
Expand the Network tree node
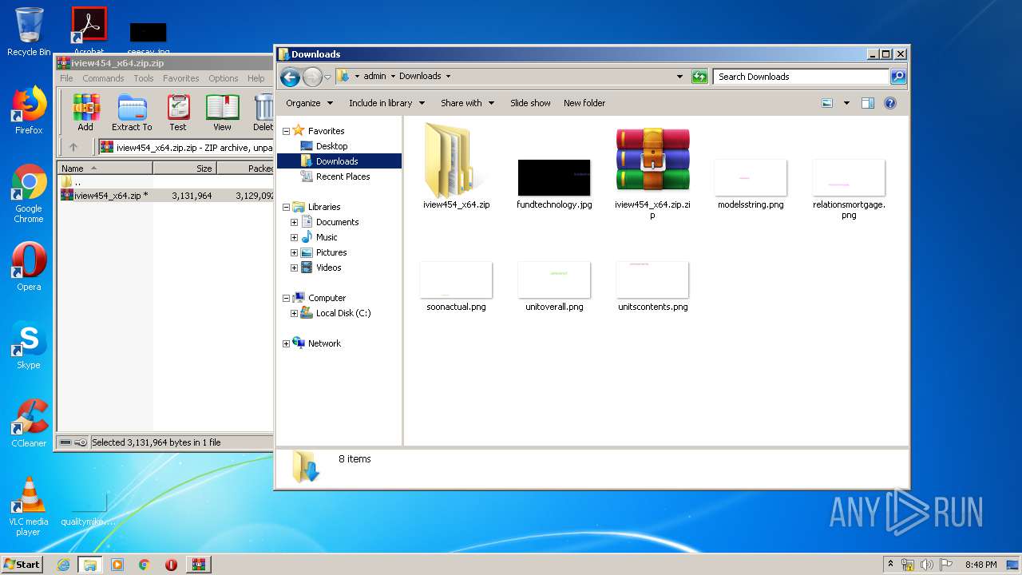point(286,343)
